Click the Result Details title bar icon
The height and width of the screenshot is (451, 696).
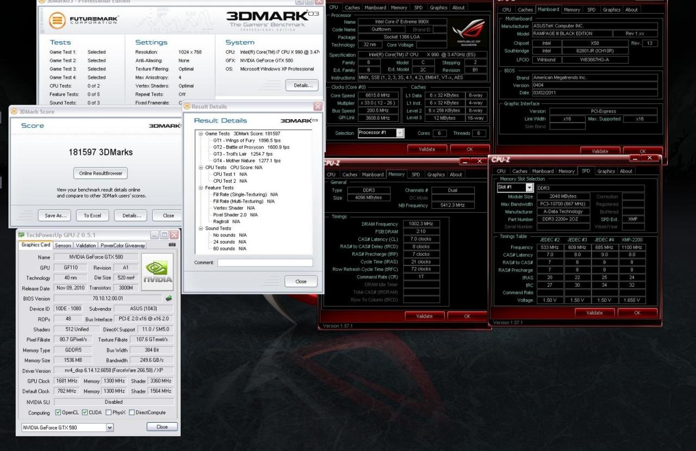[x=187, y=107]
